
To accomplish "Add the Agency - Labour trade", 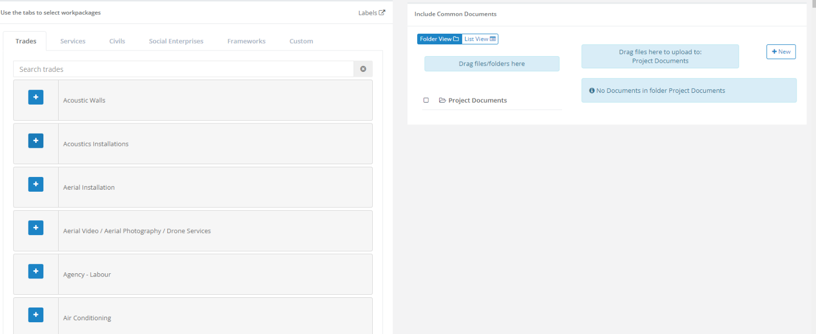I will [x=36, y=271].
